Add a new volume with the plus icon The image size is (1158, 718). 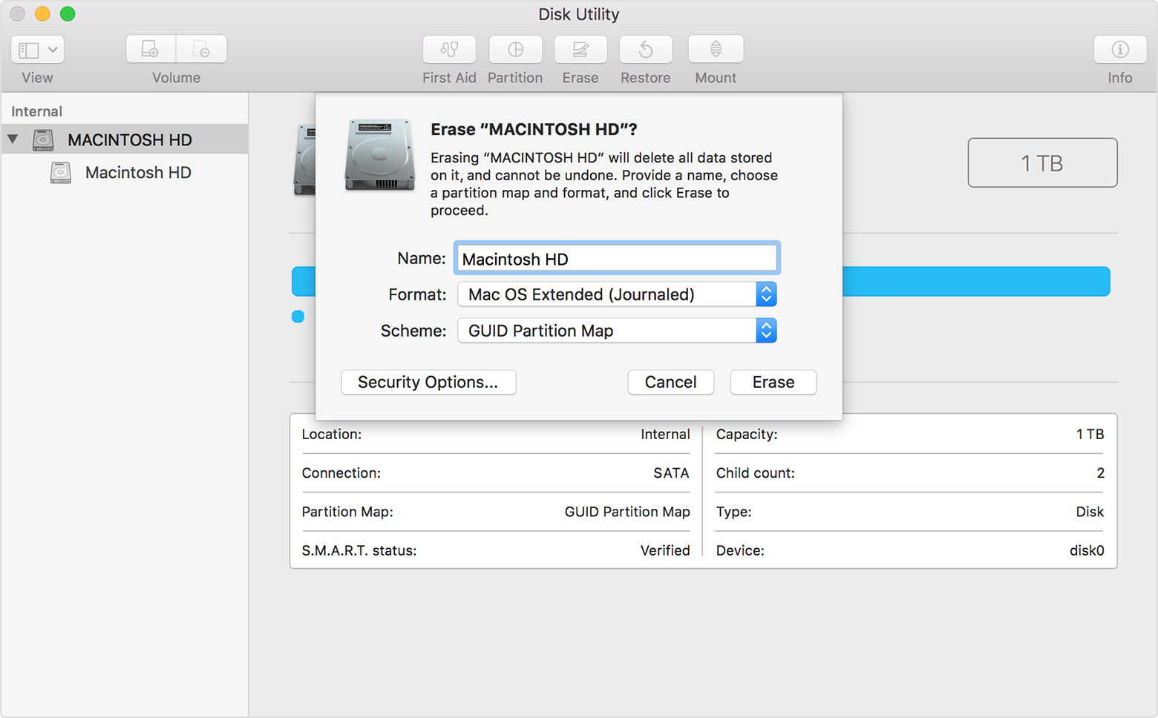(x=149, y=48)
